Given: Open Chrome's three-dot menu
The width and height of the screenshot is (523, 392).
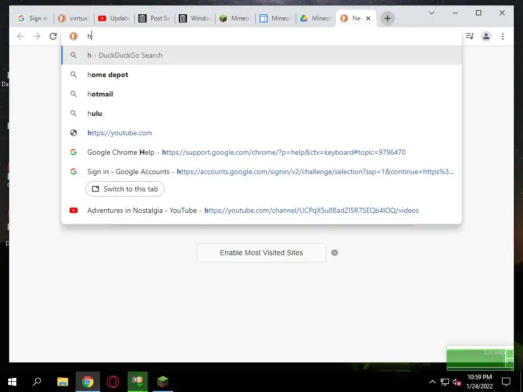Looking at the screenshot, I should (x=503, y=36).
